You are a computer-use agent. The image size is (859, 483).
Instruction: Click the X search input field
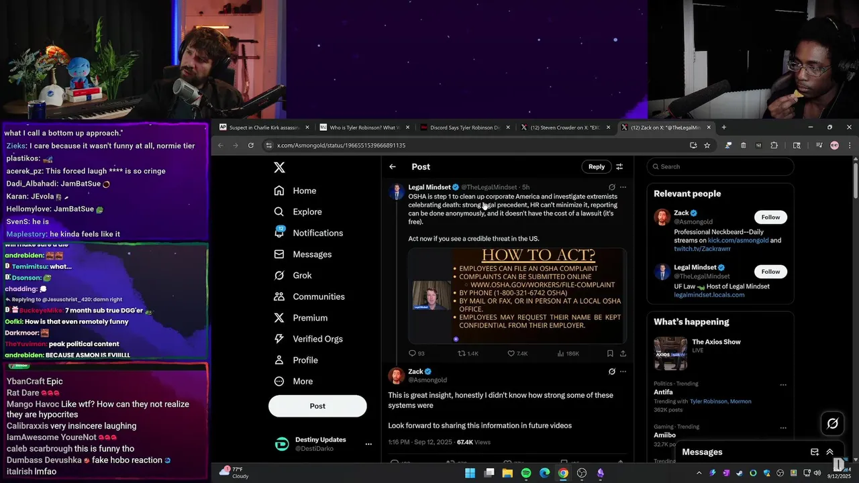click(x=720, y=167)
